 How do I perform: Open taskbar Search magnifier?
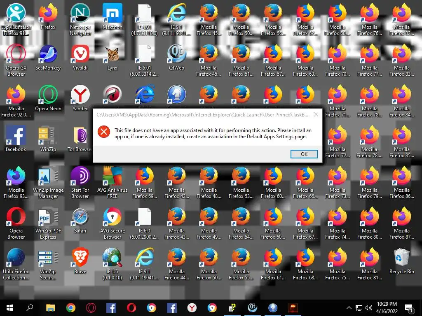[x=30, y=308]
